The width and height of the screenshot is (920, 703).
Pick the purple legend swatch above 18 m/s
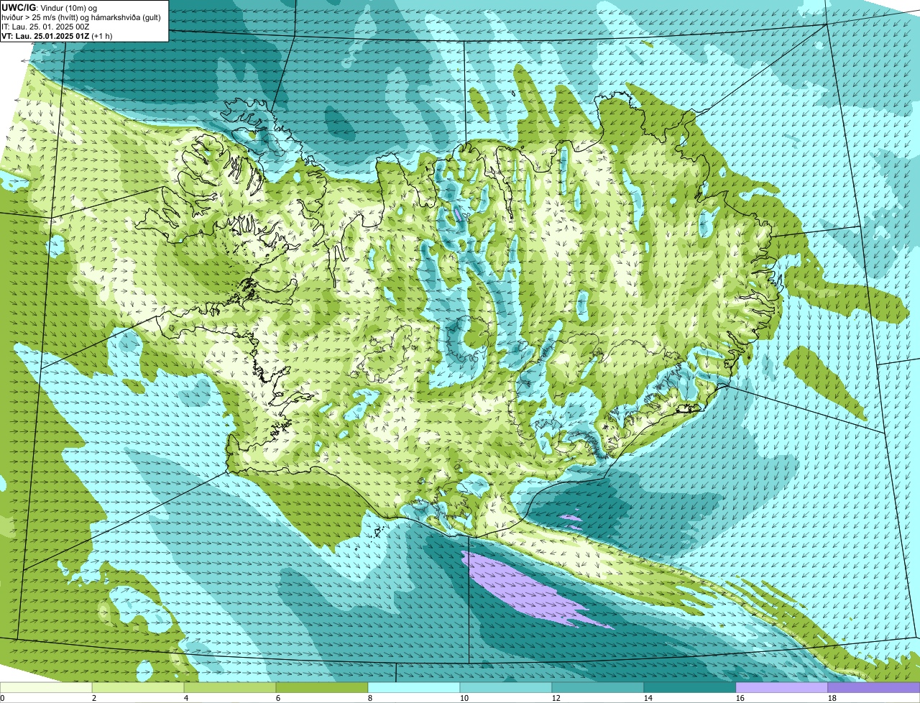874,688
